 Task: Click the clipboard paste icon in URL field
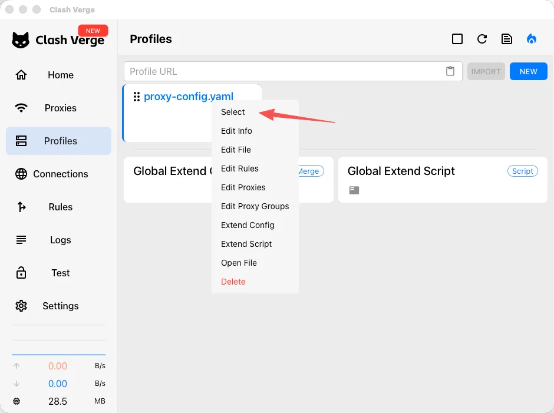click(x=450, y=71)
